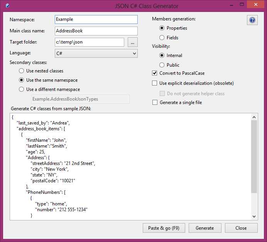The image size is (267, 242).
Task: Close window with the red X button
Action: tap(256, 5)
